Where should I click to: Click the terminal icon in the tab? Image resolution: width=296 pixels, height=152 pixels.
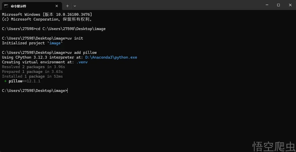coord(6,6)
